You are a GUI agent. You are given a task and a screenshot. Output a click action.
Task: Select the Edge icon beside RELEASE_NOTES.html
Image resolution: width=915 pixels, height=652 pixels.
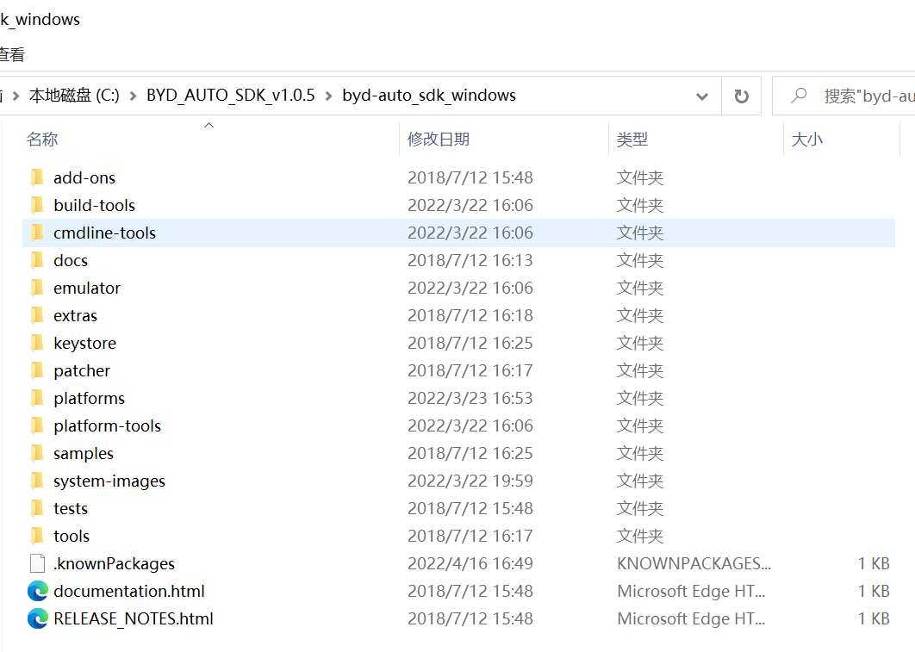(x=37, y=618)
